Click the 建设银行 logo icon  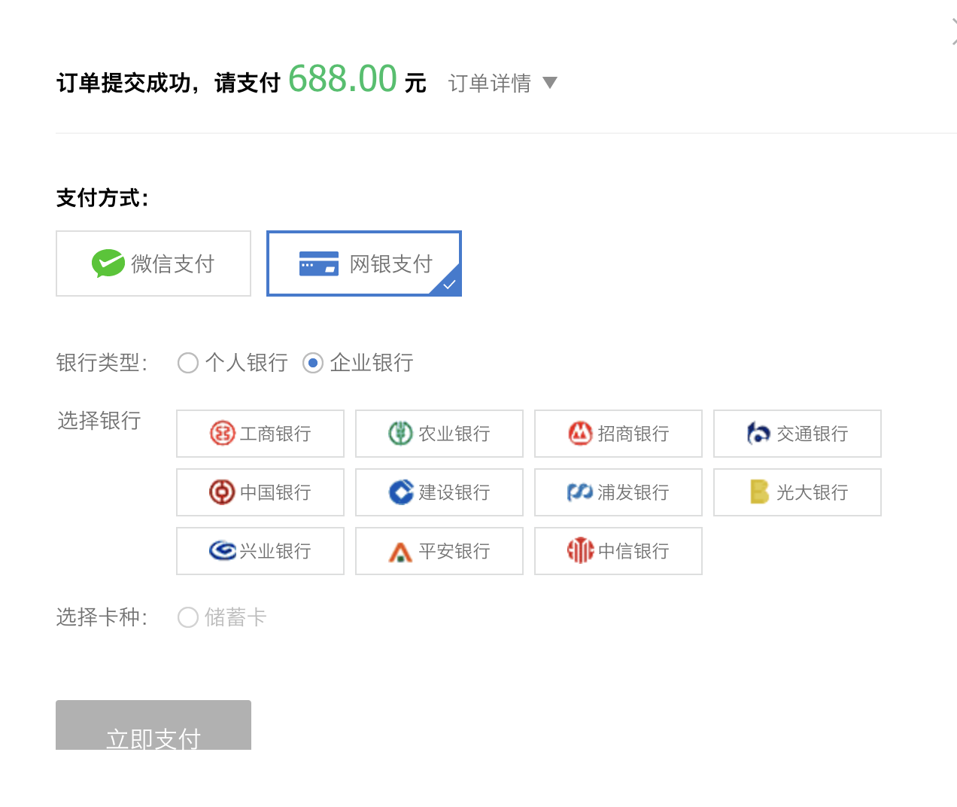tap(401, 492)
